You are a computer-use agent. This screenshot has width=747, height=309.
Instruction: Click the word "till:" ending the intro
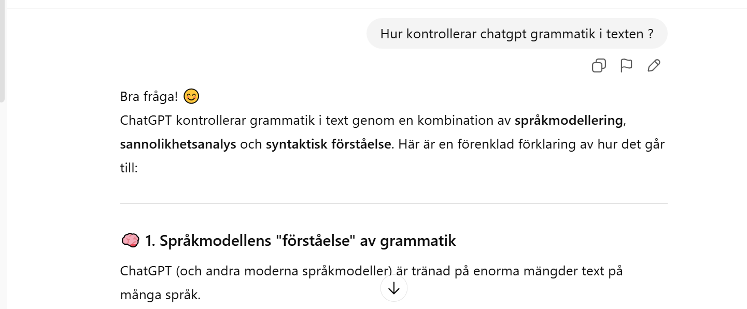point(129,168)
